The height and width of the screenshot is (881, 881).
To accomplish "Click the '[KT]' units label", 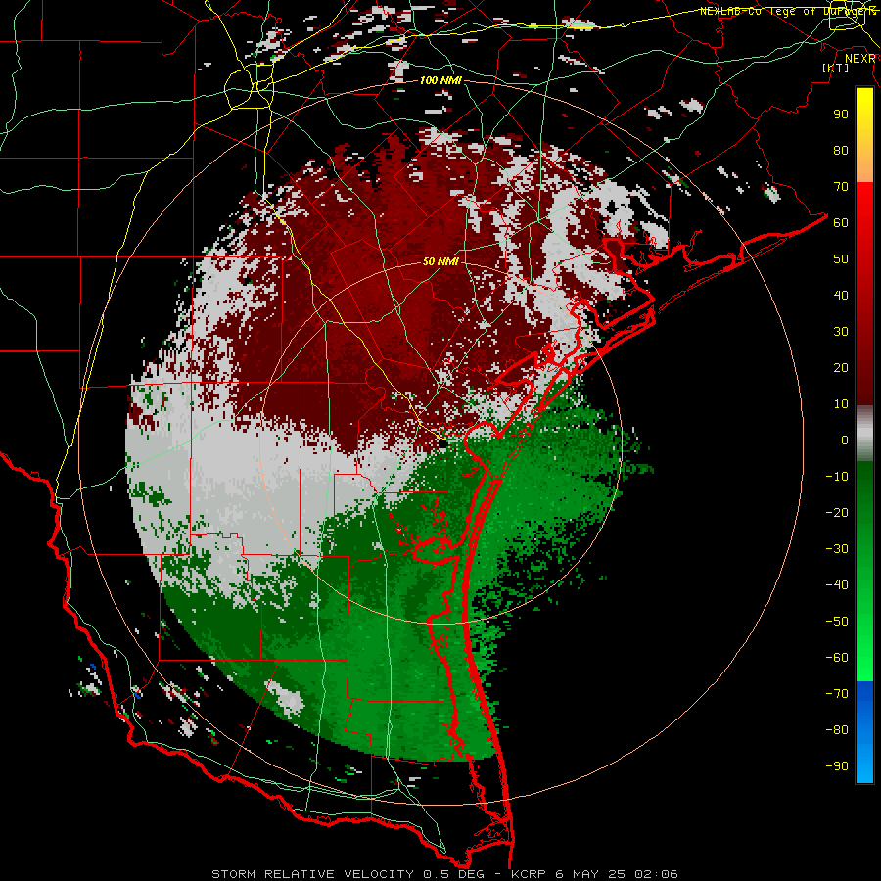I will (836, 68).
